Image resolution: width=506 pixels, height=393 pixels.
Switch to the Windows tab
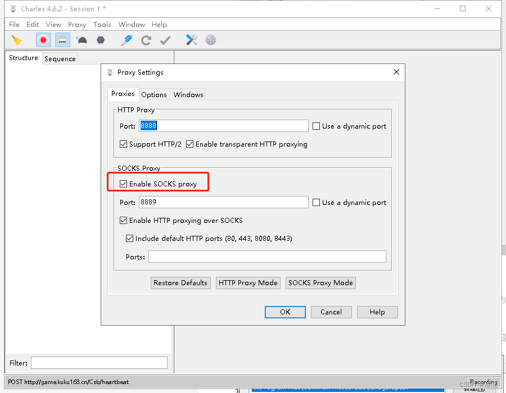coord(188,95)
